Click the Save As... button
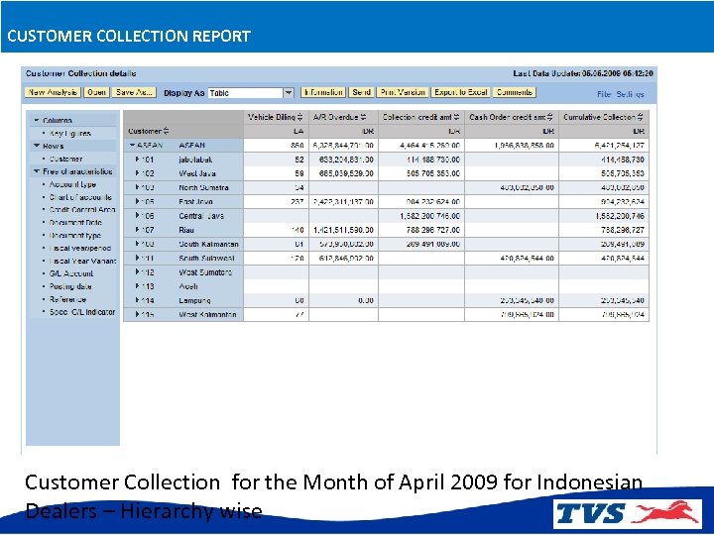 (134, 92)
